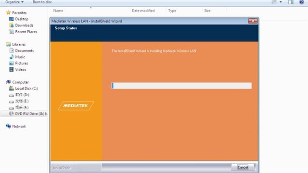Image resolution: width=308 pixels, height=173 pixels.
Task: Open the Organize menu
Action: [14, 2]
